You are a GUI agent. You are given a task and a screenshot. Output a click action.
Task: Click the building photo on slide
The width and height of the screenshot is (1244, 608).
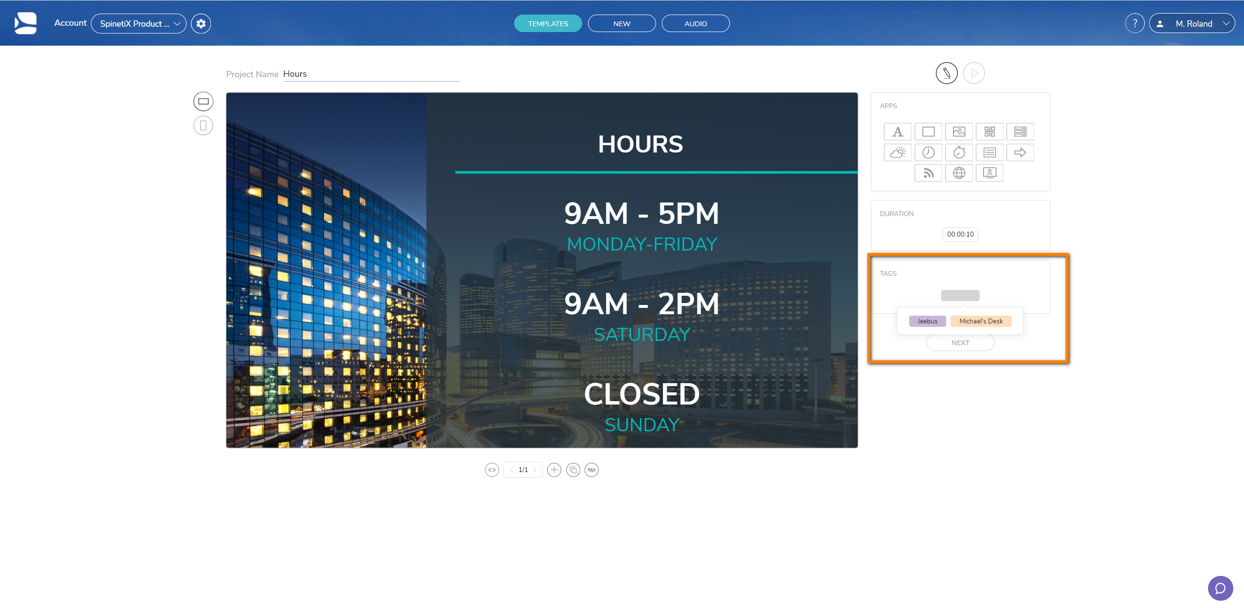[326, 270]
